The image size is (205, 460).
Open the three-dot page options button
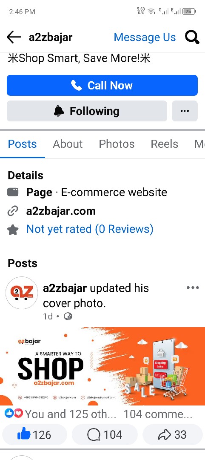pos(185,111)
